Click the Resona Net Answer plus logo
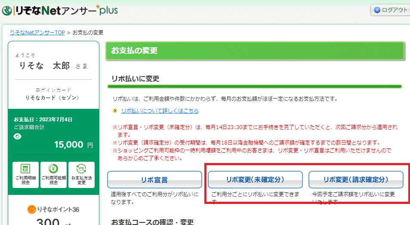 [60, 10]
